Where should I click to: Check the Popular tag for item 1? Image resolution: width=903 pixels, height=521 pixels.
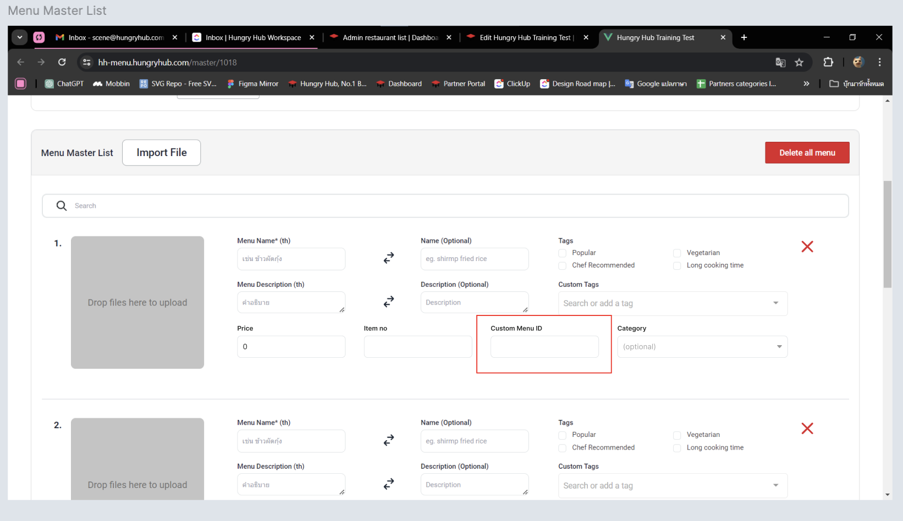tap(563, 253)
